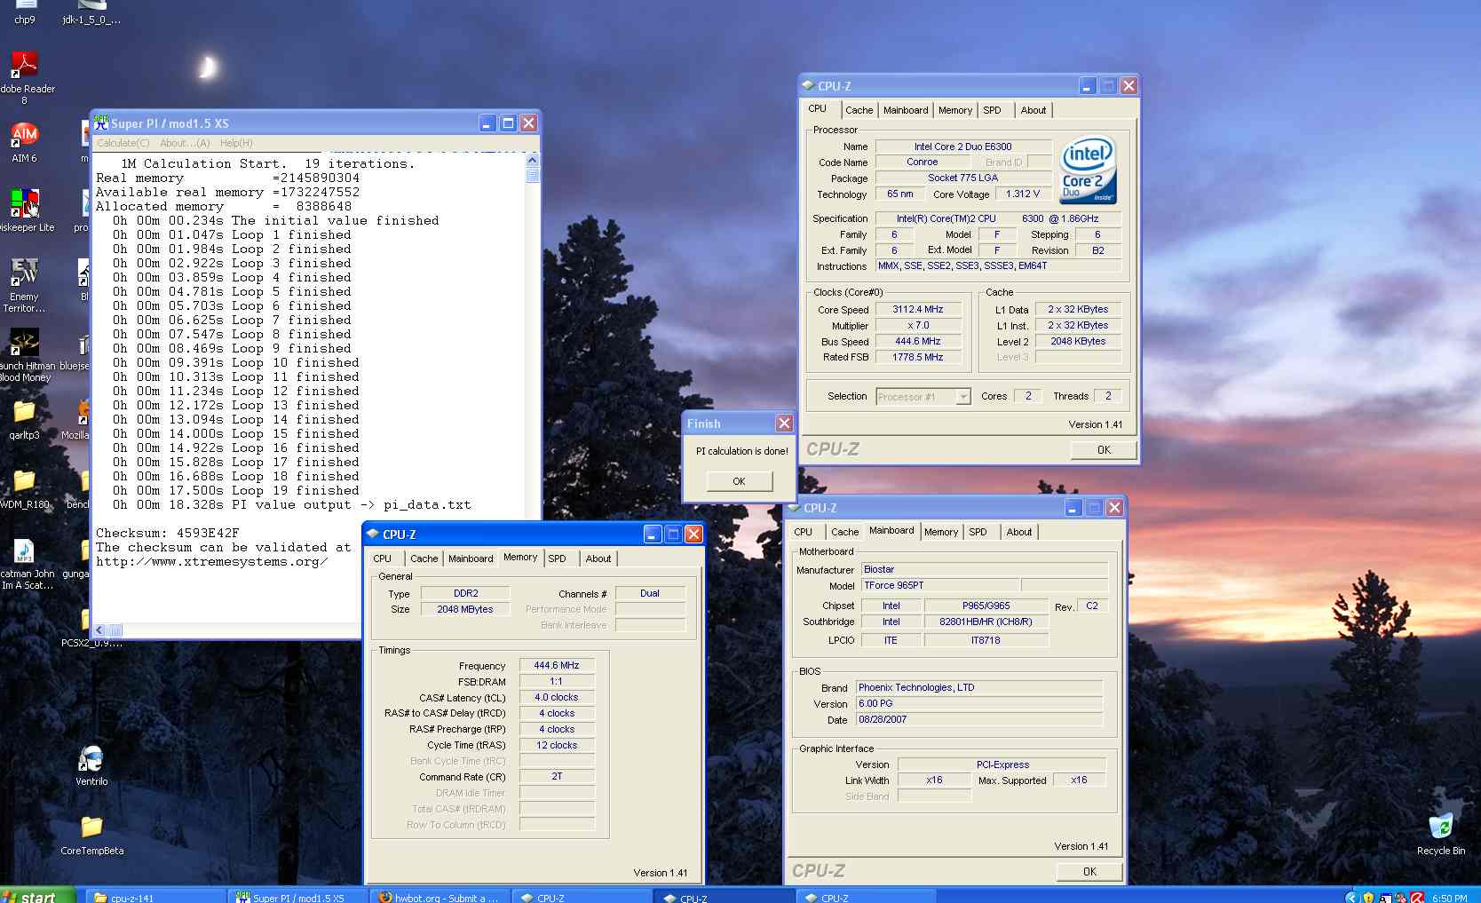Open the Start menu
The height and width of the screenshot is (903, 1481).
[37, 897]
